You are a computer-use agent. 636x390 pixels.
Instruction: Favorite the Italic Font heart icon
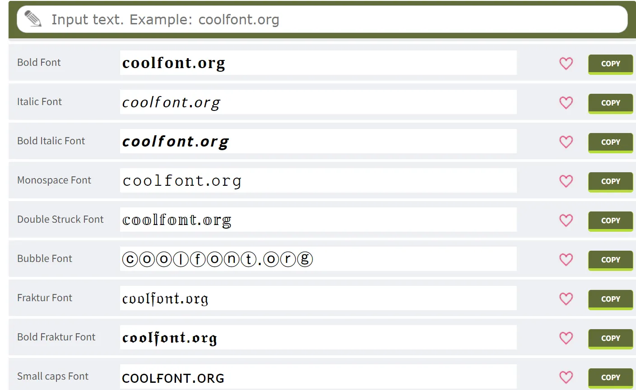click(566, 102)
